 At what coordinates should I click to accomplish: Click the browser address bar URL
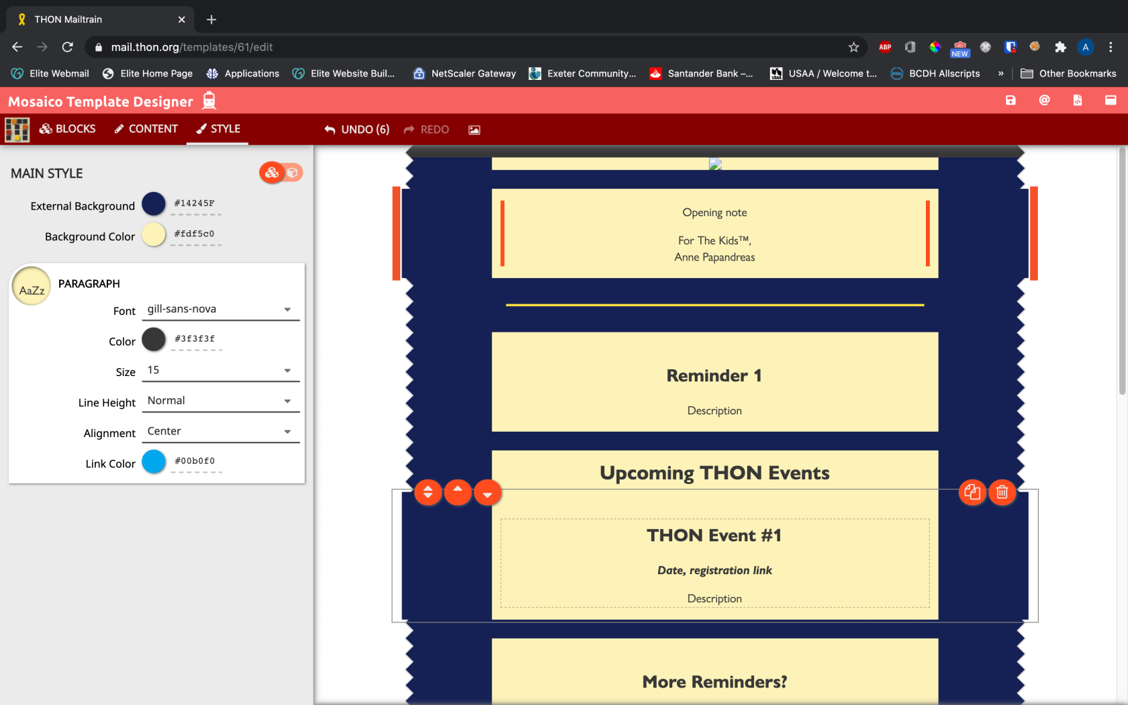[192, 47]
